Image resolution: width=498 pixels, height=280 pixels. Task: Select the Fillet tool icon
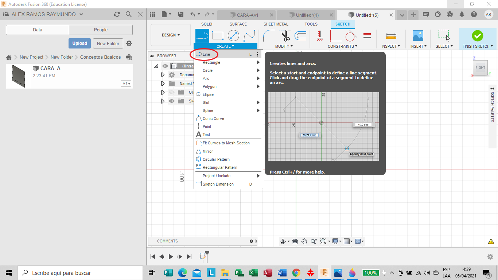pyautogui.click(x=269, y=35)
